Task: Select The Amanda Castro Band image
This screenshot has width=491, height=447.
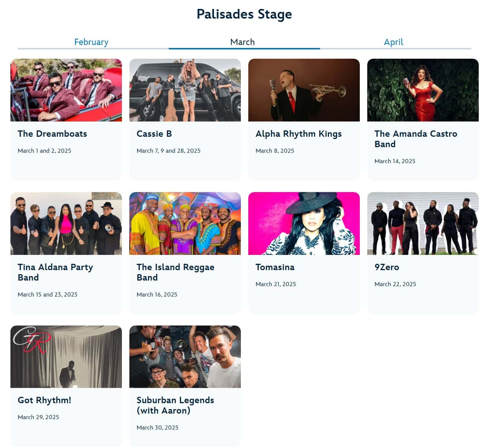Action: (423, 90)
